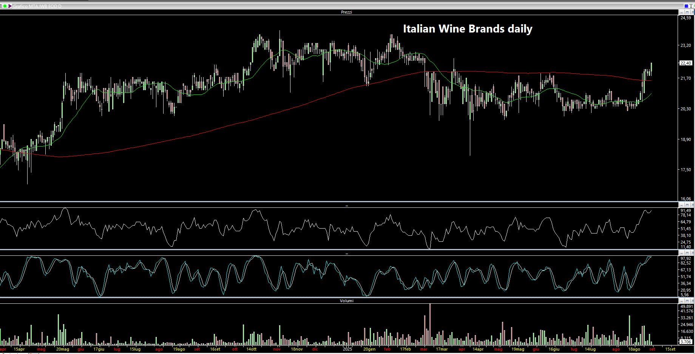
Task: Click the 18nov date label on the time axis
Action: point(297,349)
